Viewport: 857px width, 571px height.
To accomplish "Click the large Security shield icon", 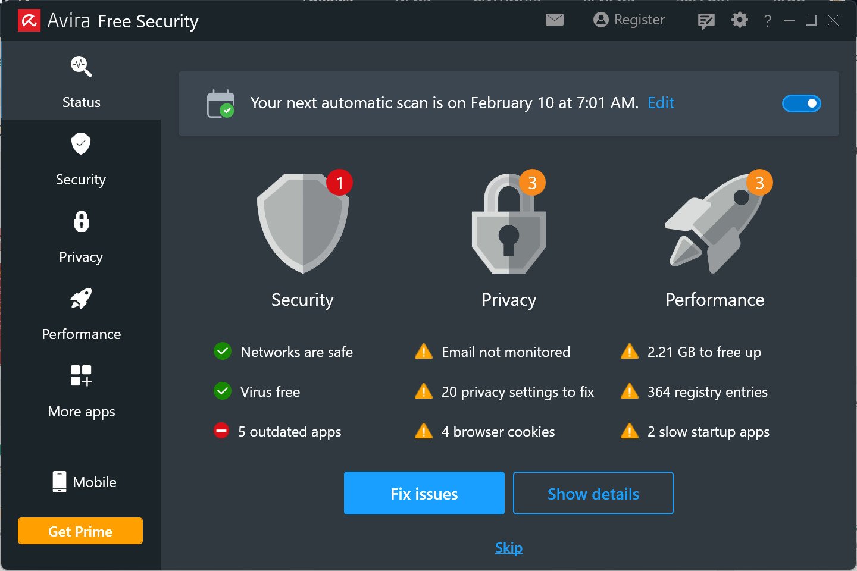I will [303, 224].
